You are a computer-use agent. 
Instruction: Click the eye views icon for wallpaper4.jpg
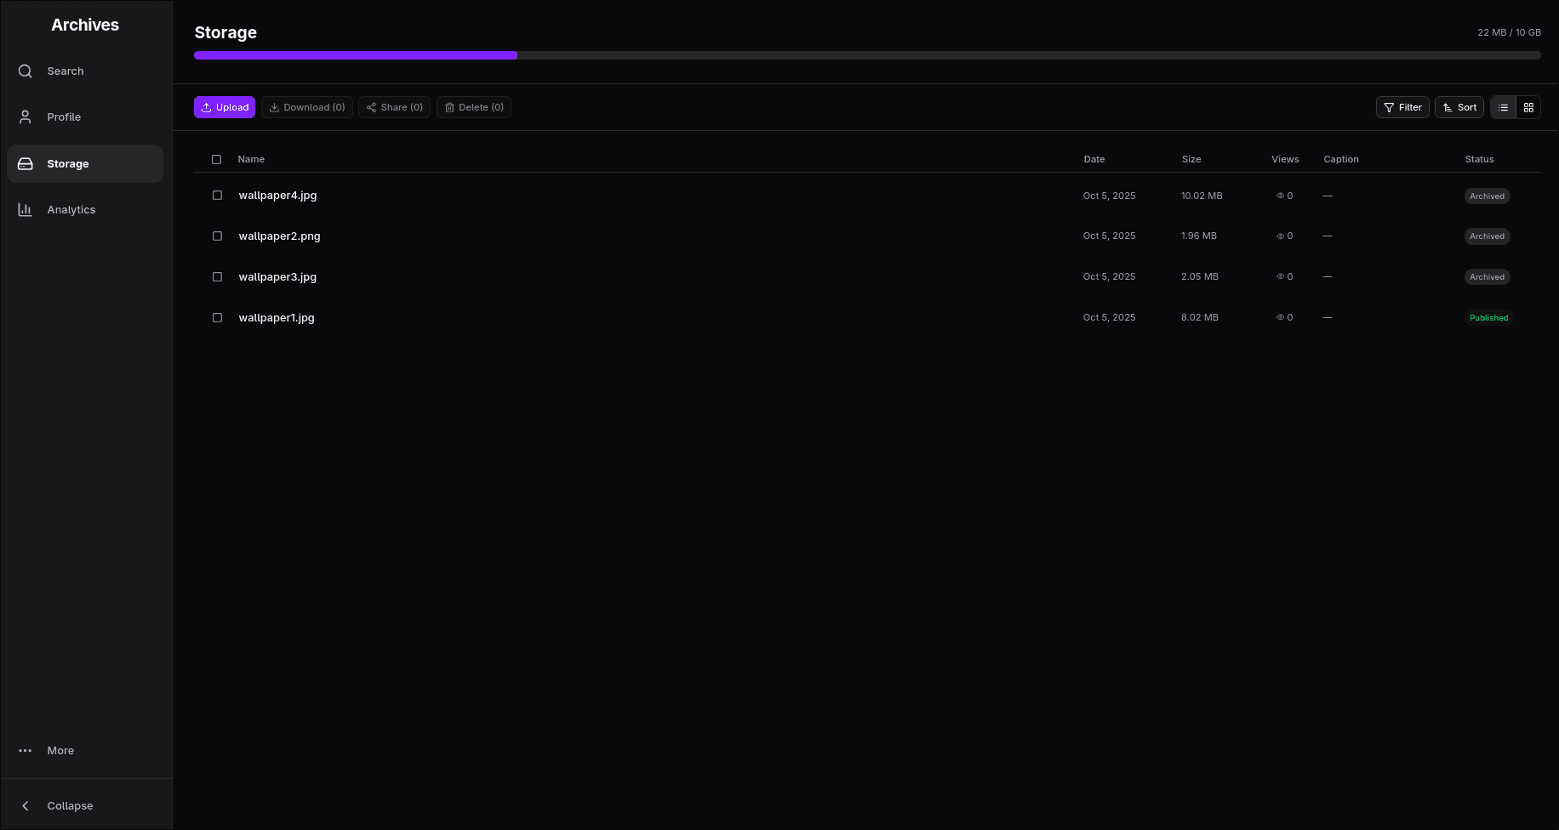point(1280,196)
